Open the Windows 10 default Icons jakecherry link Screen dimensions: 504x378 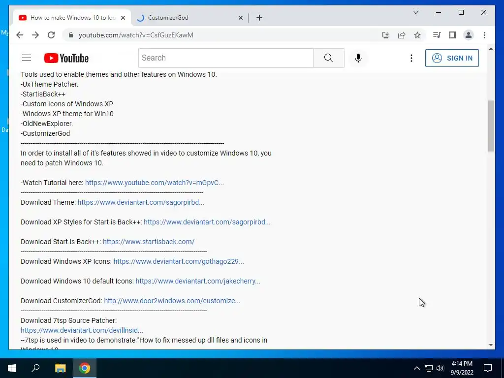pyautogui.click(x=198, y=281)
